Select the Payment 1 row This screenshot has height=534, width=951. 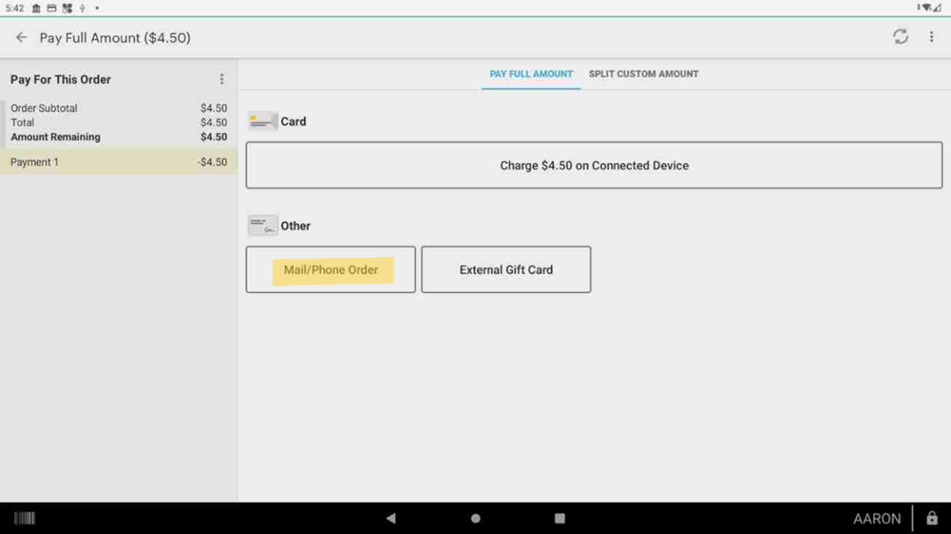pos(118,162)
